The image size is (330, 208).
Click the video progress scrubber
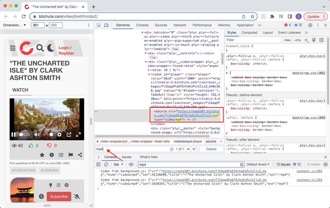coord(21,135)
